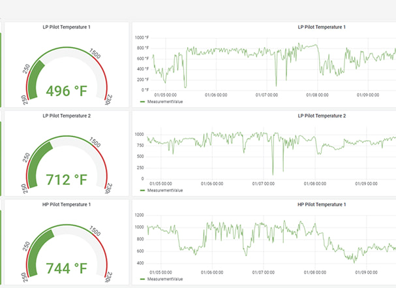Open the HP Pilot Temperature 1 graph panel title

pos(322,204)
